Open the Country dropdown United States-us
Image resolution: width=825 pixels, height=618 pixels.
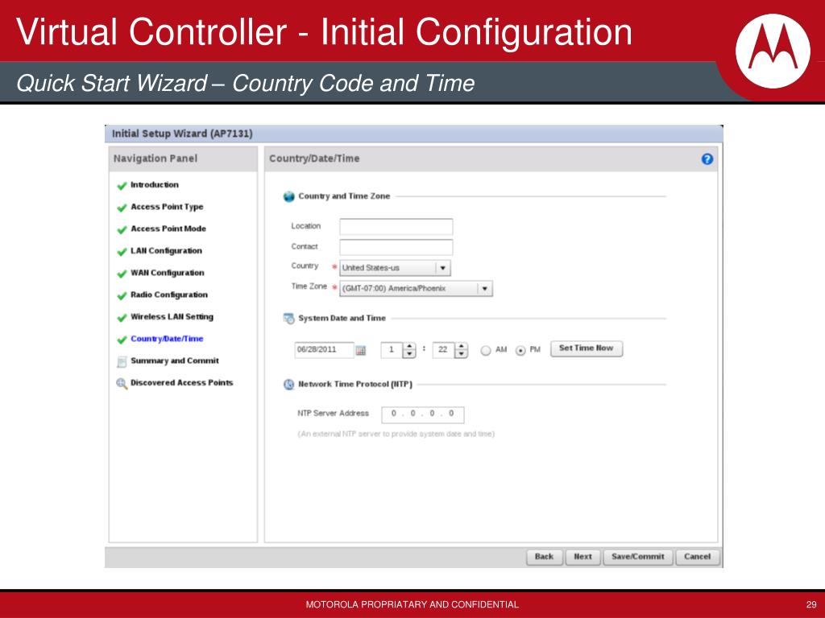click(395, 268)
